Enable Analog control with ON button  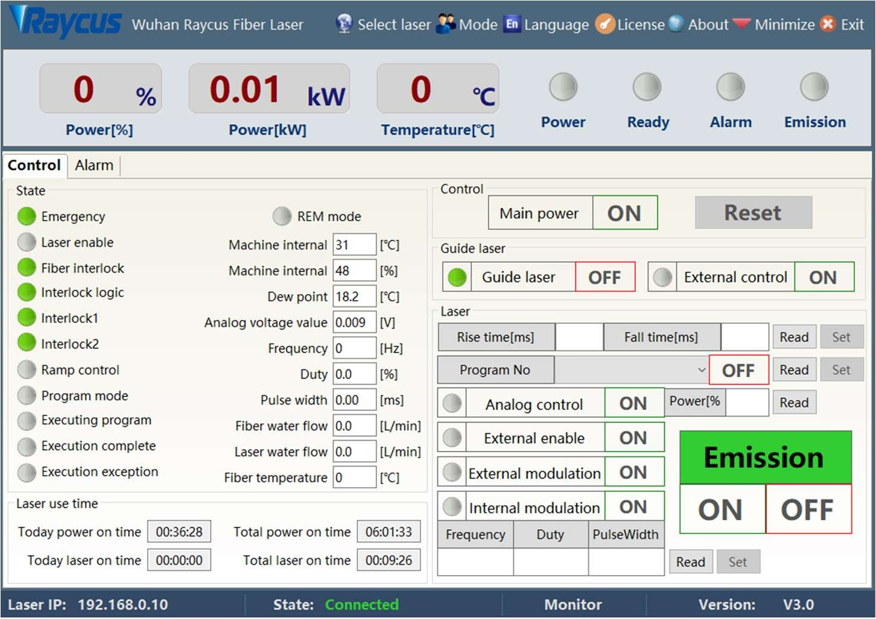click(633, 403)
